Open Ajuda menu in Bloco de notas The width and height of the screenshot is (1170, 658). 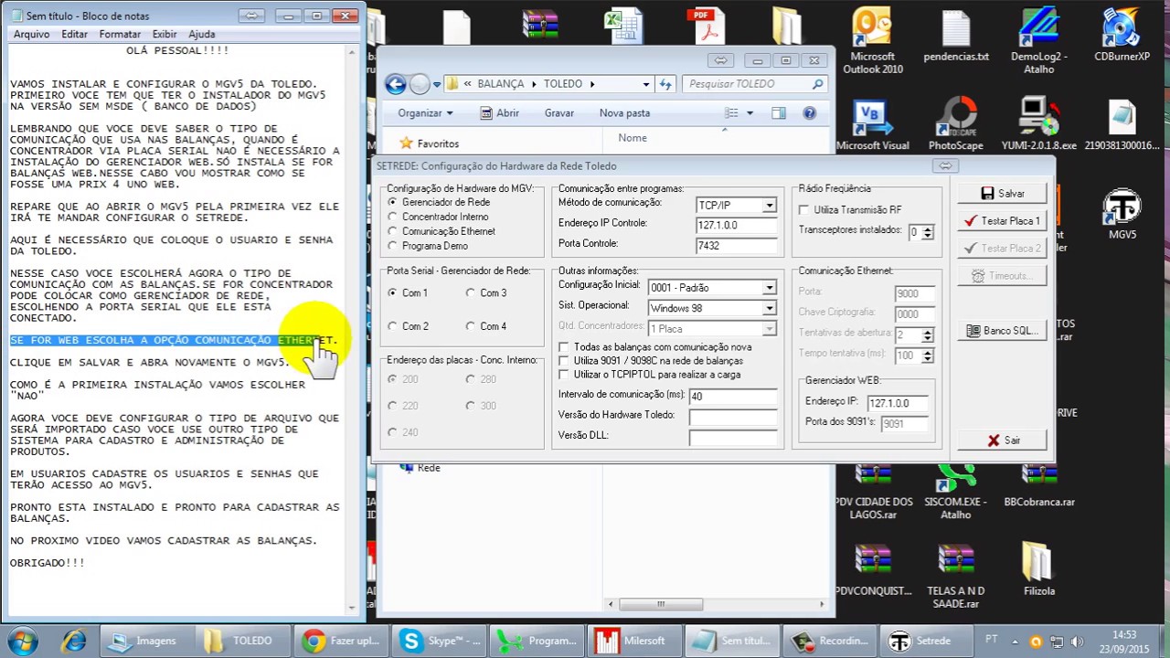tap(201, 34)
